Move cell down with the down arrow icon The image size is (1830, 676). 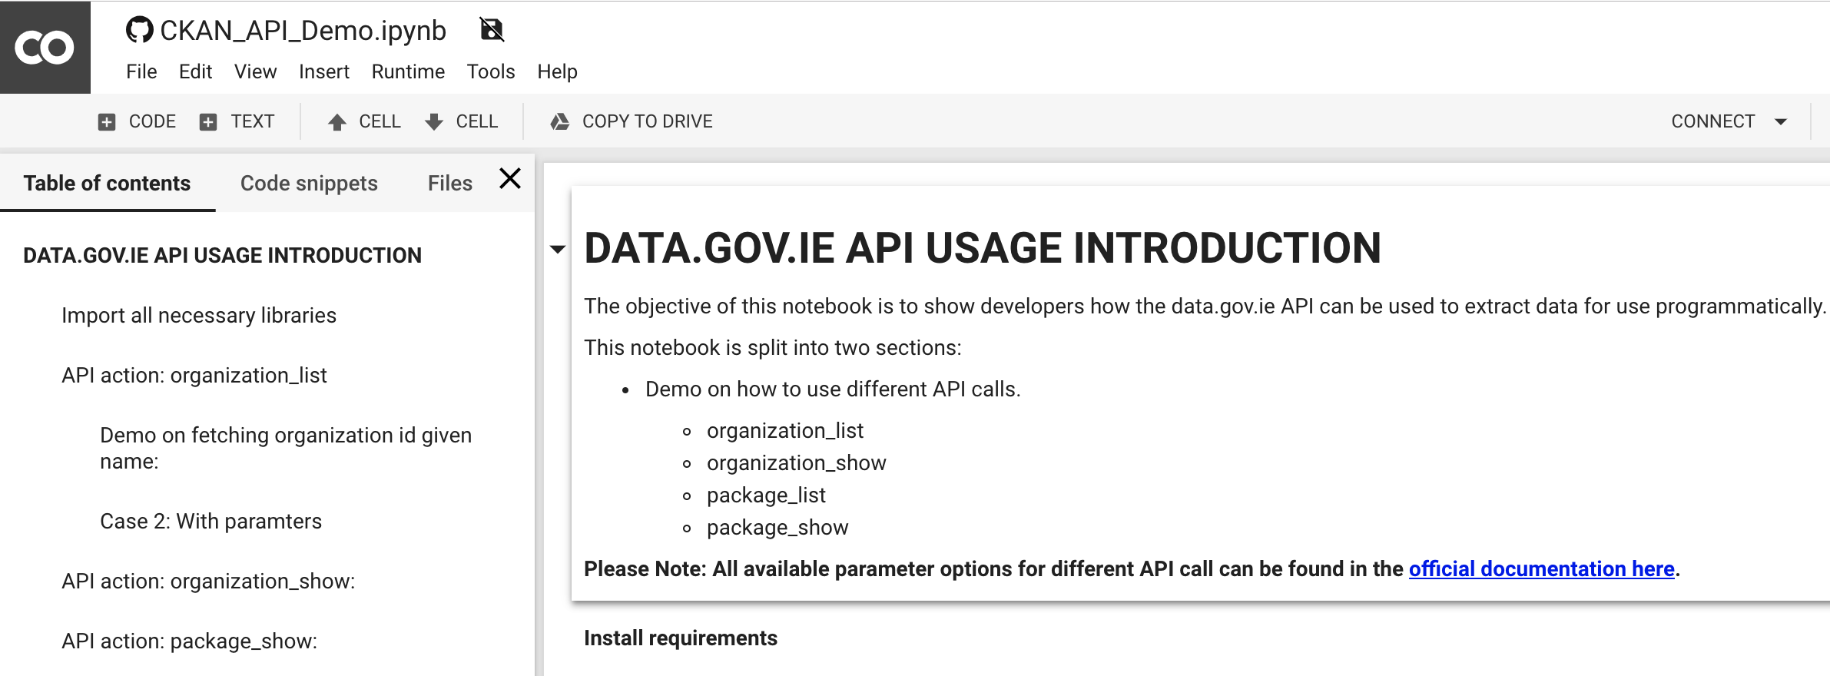[434, 121]
